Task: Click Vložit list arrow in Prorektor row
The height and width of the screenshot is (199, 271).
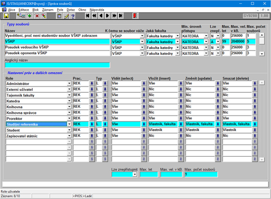Action: [181, 118]
